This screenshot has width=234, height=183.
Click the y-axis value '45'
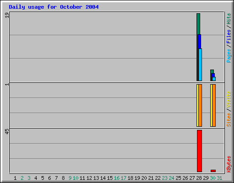point(7,131)
